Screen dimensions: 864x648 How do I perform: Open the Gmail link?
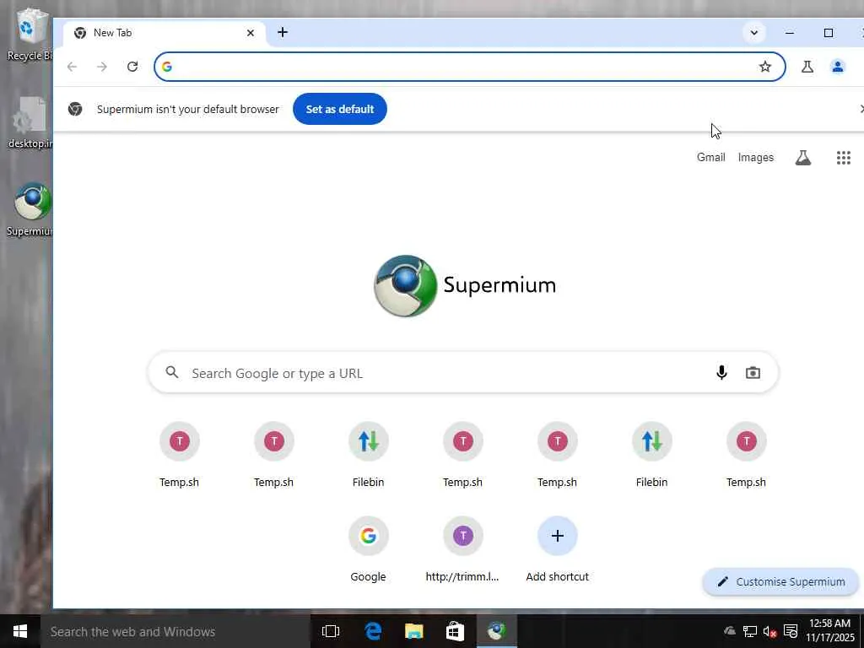[x=710, y=158]
